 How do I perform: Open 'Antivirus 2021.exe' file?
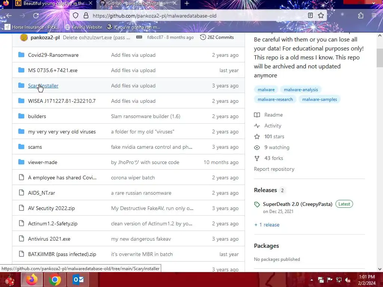(x=49, y=239)
